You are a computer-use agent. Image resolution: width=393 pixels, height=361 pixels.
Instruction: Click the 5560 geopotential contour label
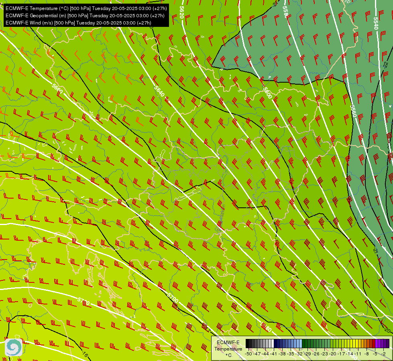(353, 111)
